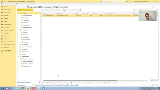The image size is (160, 90).
Task: Click the horizontal scrollbar of the document list
Action: [80, 80]
